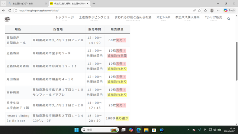Click address 高知県高知市杉井流19-11

click(x=55, y=66)
